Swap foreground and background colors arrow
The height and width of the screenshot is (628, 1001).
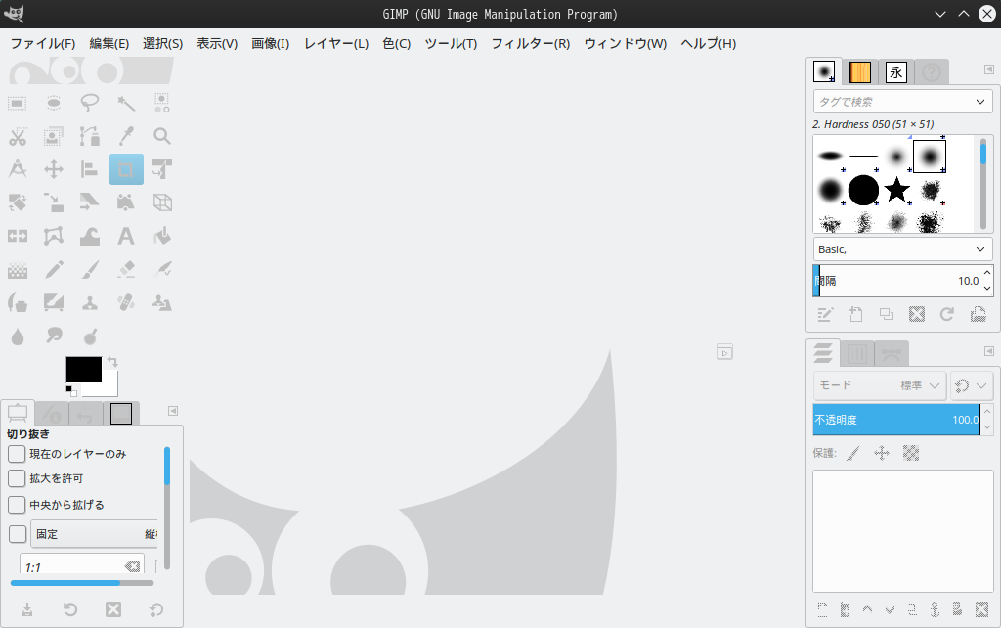point(113,362)
